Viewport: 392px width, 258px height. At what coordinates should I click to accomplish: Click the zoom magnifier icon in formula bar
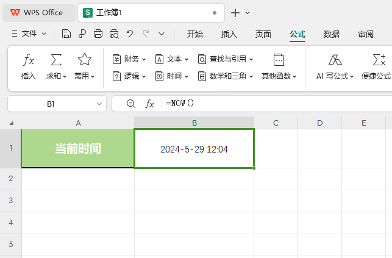[130, 104]
